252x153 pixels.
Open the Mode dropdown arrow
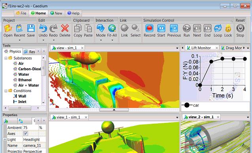(101, 40)
